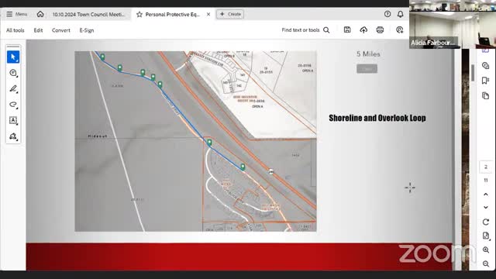
Task: Switch to 10.10.2024 Town Council Meeting tab
Action: point(88,14)
